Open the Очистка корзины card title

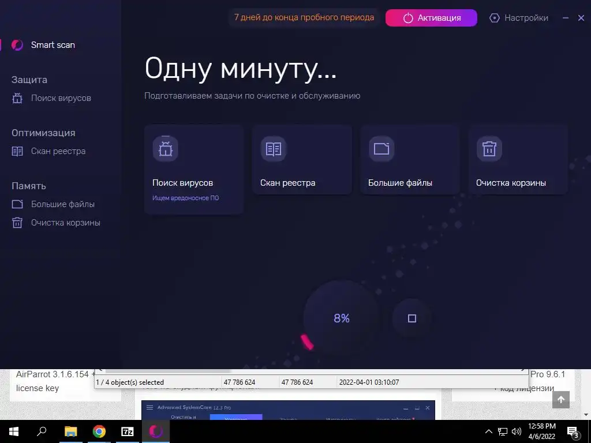click(511, 183)
